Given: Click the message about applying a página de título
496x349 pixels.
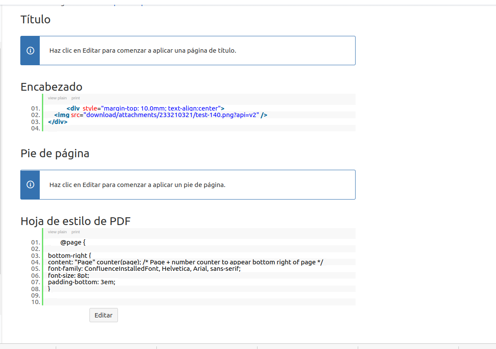Looking at the screenshot, I should [143, 51].
